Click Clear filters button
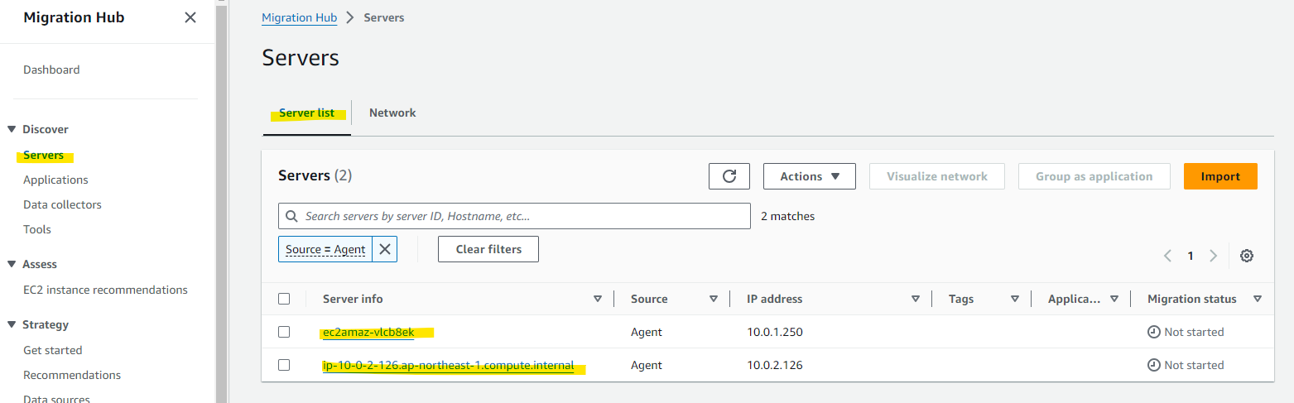Viewport: 1294px width, 403px height. coord(488,249)
